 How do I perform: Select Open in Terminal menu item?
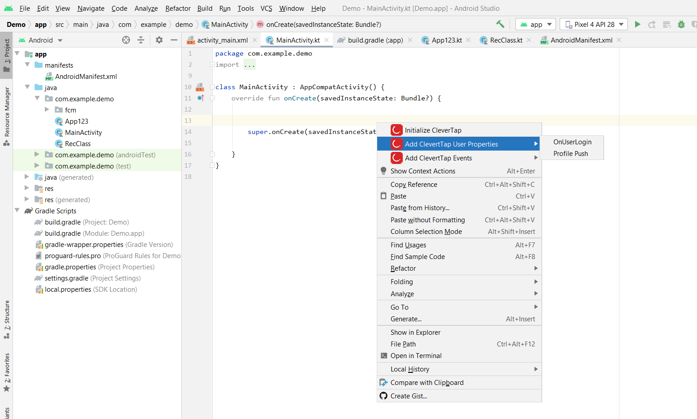tap(459, 355)
